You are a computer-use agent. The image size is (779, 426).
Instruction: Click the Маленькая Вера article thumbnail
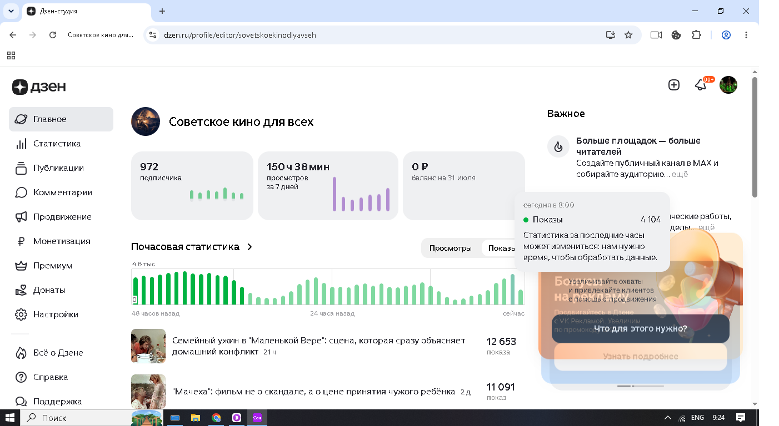tap(148, 346)
